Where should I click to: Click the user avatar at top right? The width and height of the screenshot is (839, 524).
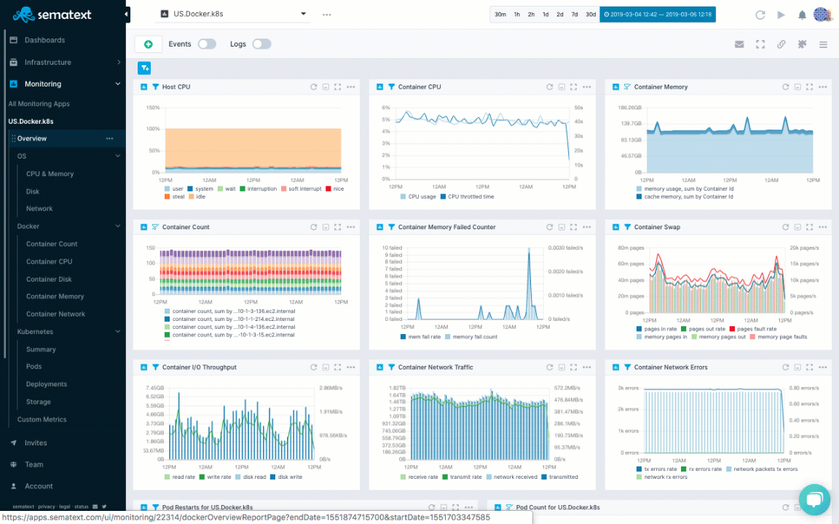tap(822, 14)
